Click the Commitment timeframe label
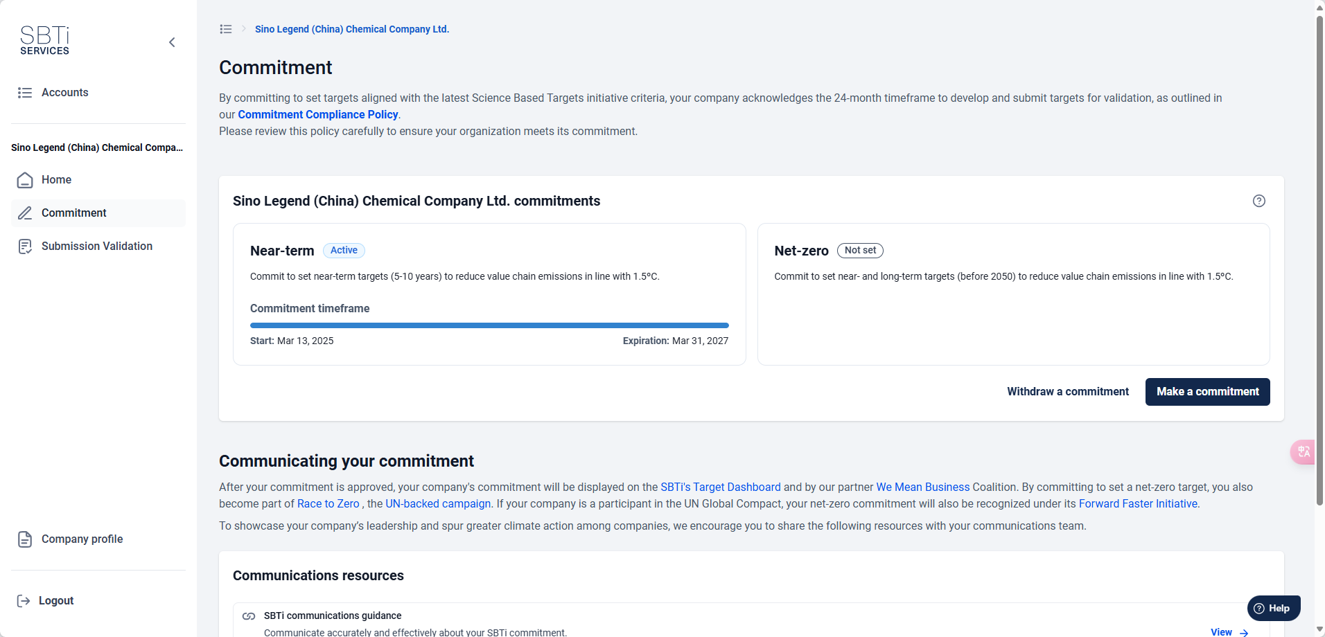 pos(310,309)
